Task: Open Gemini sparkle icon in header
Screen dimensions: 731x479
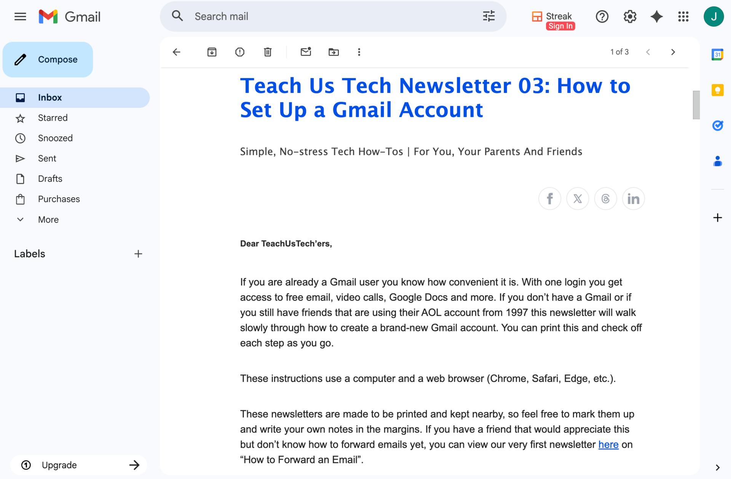Action: tap(656, 17)
